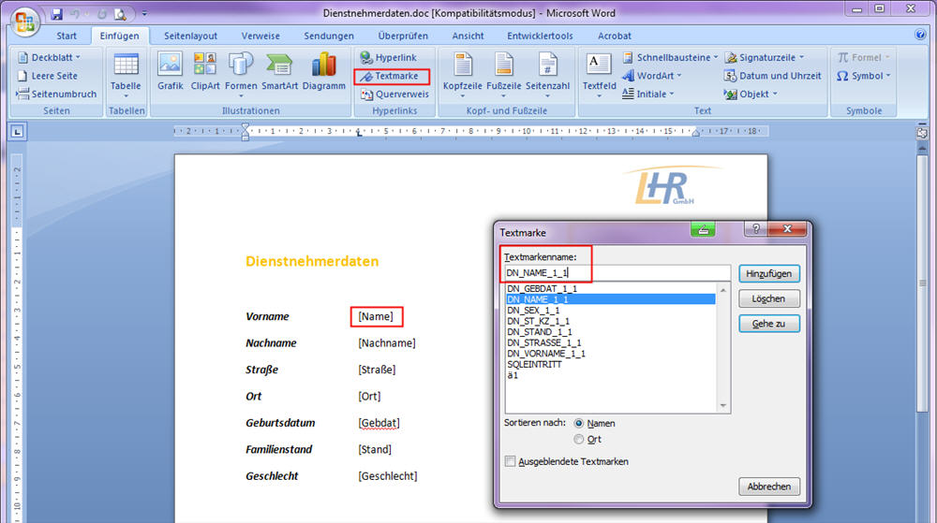This screenshot has height=523, width=937.
Task: Select DN_VORNAME_1_1 in bookmark list
Action: tap(610, 354)
